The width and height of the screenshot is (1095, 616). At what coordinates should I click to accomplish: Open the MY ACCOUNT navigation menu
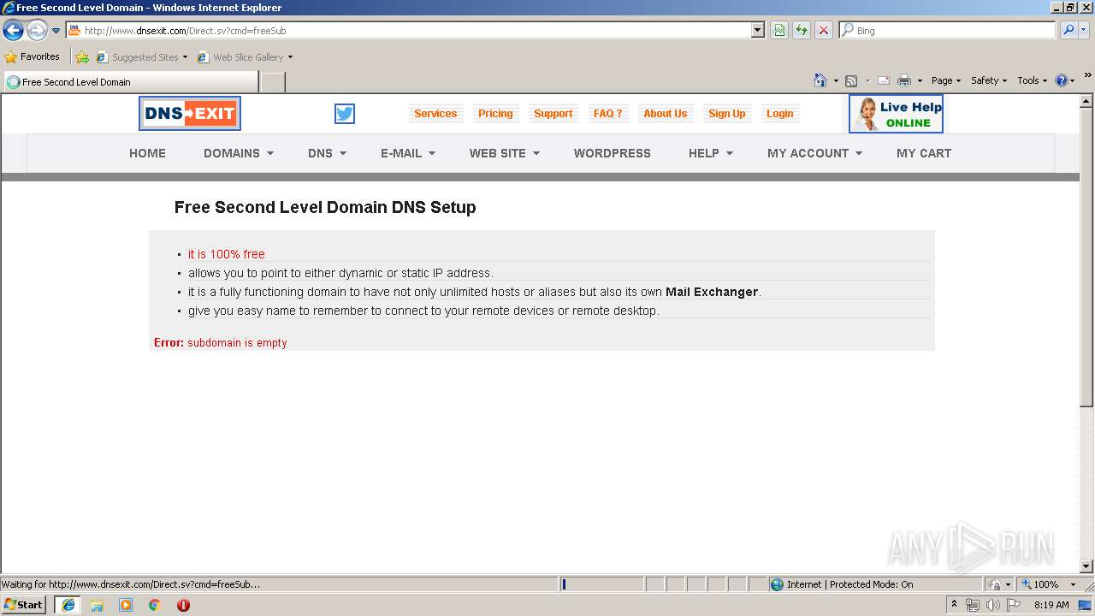(814, 153)
